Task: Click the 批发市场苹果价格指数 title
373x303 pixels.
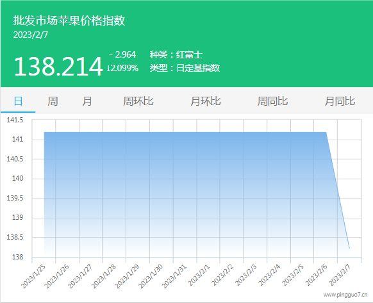Action: [69, 20]
